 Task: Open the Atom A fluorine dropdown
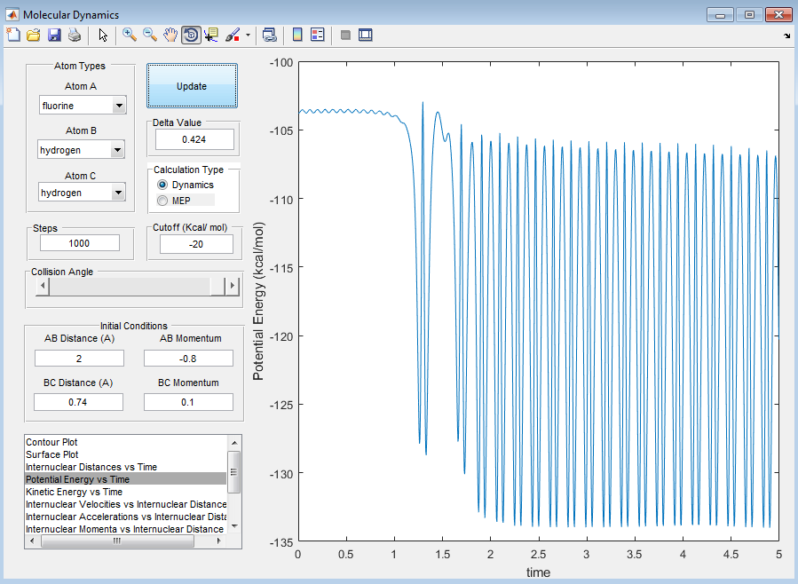119,107
